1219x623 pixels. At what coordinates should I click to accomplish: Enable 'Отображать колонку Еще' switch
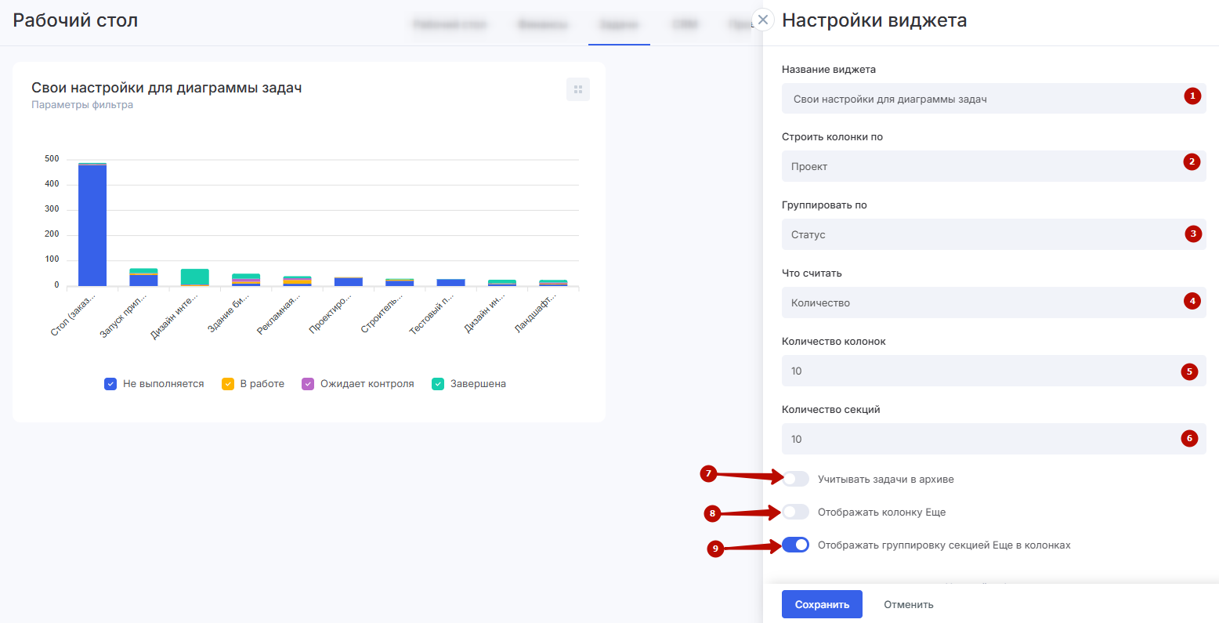tap(795, 513)
